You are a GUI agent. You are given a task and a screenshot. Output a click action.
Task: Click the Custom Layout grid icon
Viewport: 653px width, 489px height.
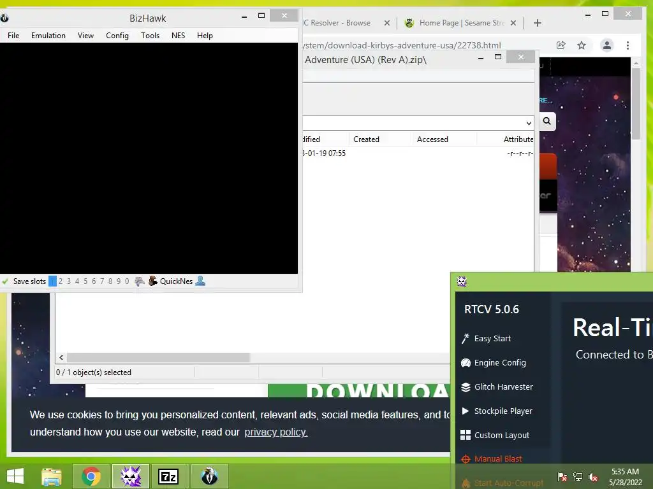click(x=466, y=435)
